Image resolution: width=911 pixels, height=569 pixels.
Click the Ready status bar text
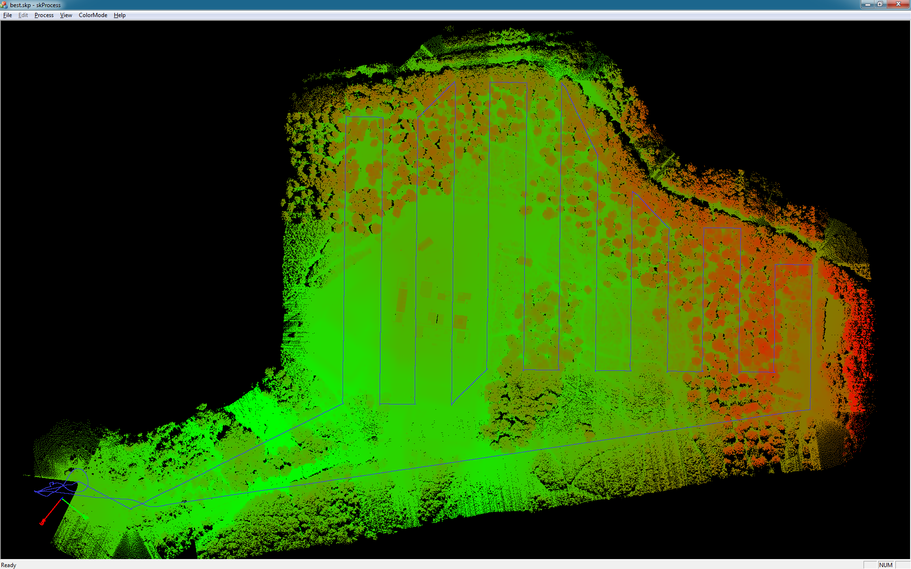[9, 565]
